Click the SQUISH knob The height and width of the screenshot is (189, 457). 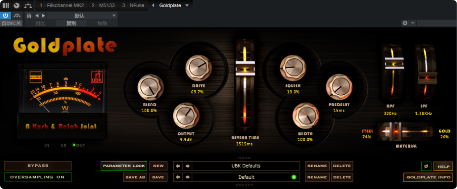[x=293, y=68]
